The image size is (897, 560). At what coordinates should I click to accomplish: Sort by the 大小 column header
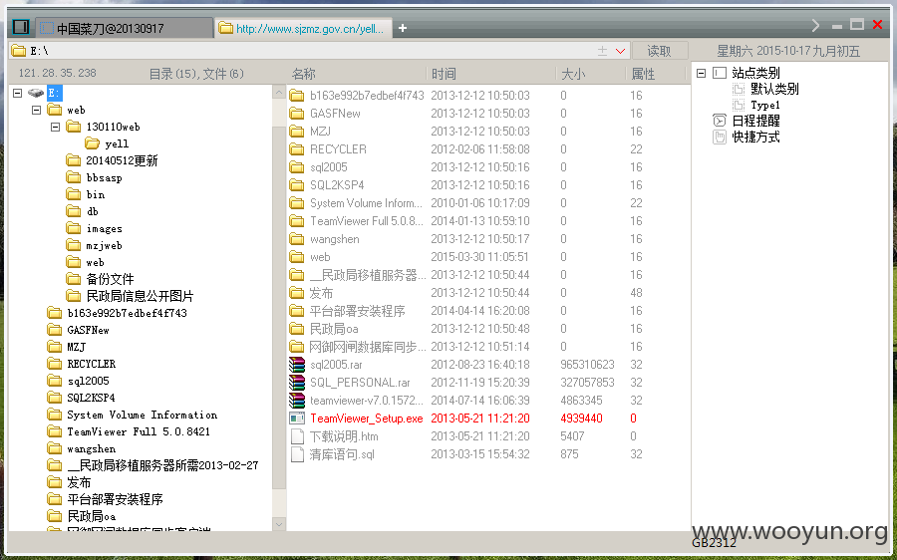tap(574, 74)
